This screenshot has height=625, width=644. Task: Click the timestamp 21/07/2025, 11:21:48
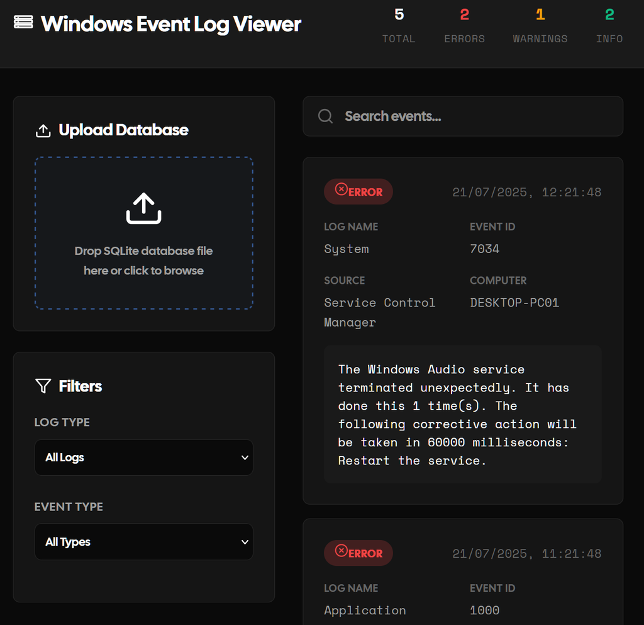tap(526, 554)
